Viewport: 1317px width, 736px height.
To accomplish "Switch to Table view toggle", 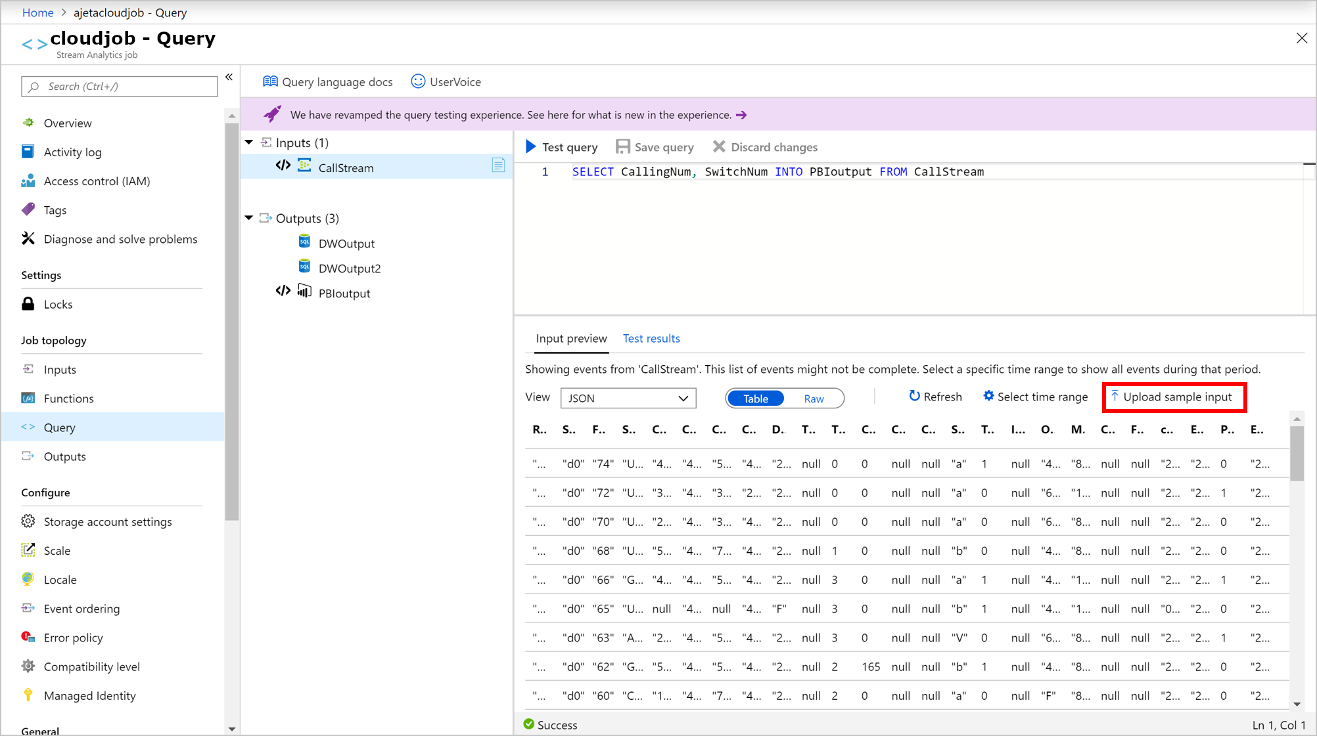I will click(x=754, y=398).
